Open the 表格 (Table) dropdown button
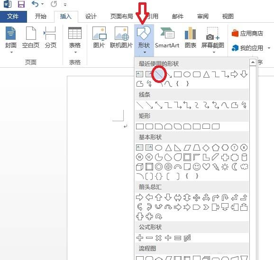Screen dimensions: 274x260 pyautogui.click(x=75, y=40)
